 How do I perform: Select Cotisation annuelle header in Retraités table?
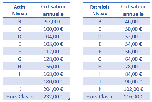[133, 10]
